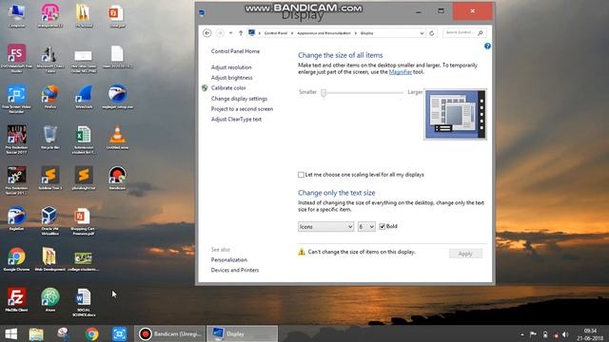This screenshot has height=342, width=609.
Task: Launch Atom editor desktop shortcut
Action: (x=50, y=300)
